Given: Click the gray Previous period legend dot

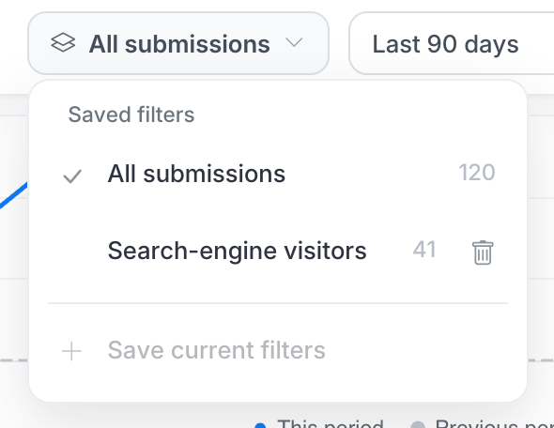Looking at the screenshot, I should click(418, 425).
